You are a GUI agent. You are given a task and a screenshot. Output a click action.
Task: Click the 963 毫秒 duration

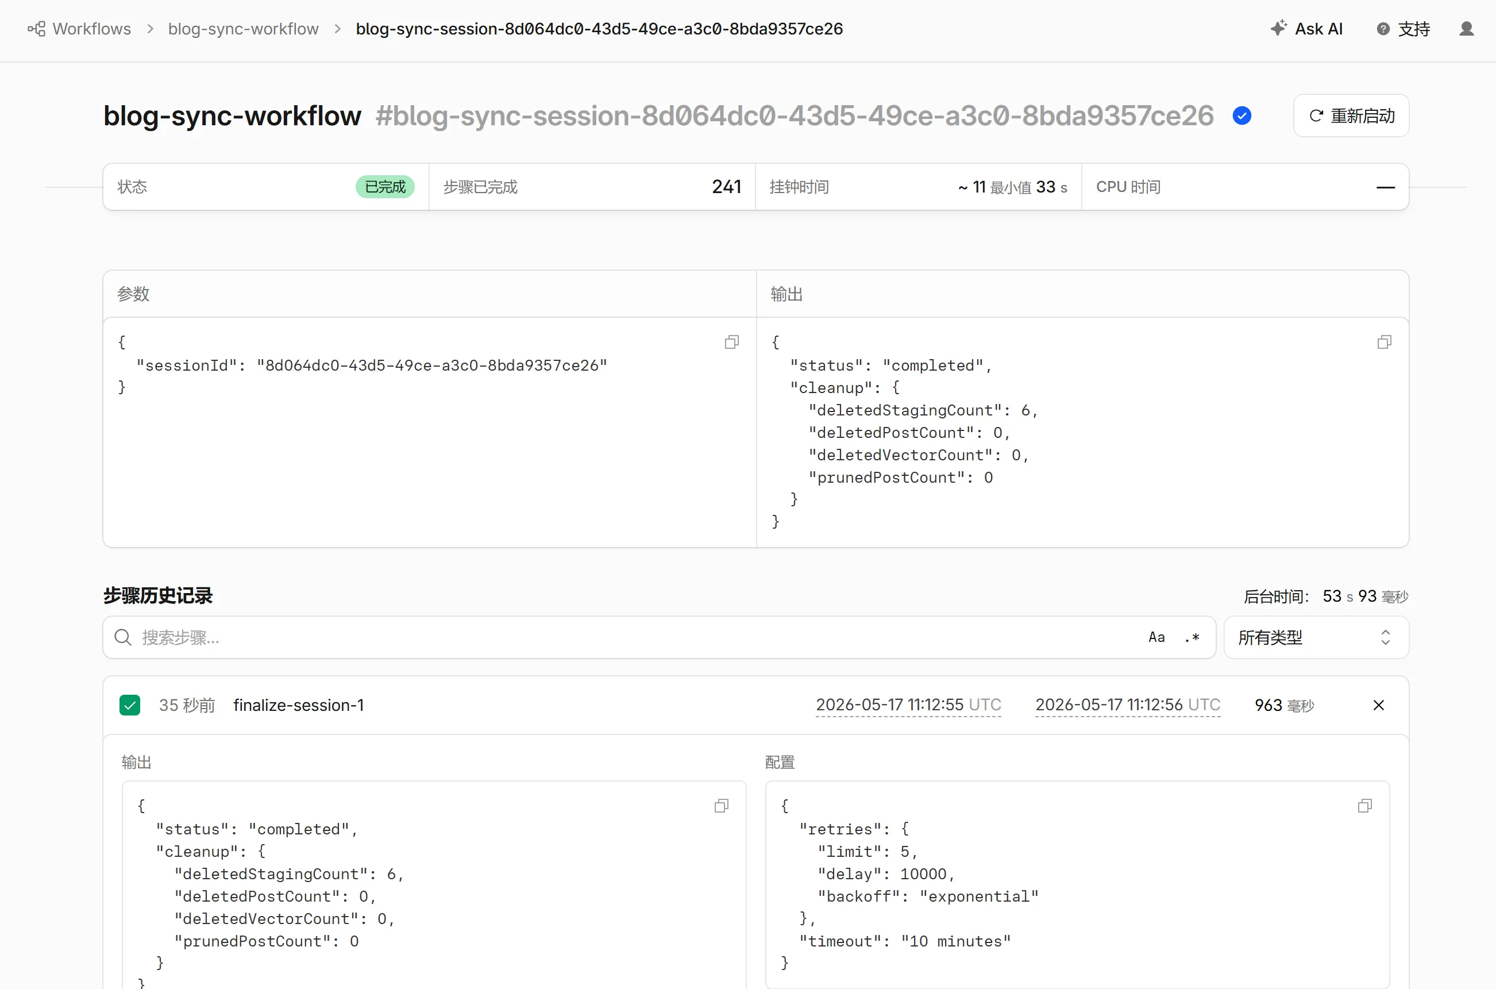[1284, 705]
